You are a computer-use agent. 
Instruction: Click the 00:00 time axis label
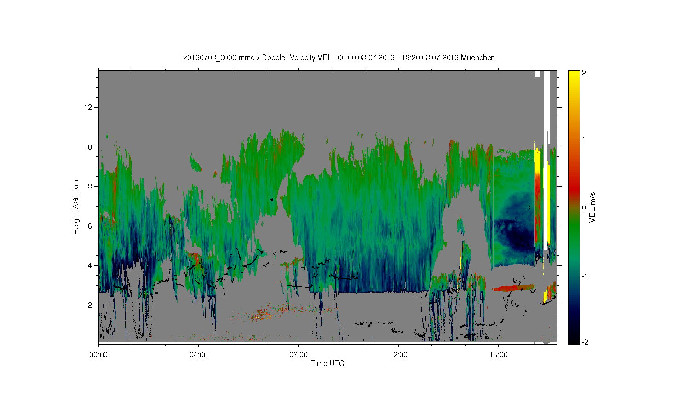[x=98, y=355]
